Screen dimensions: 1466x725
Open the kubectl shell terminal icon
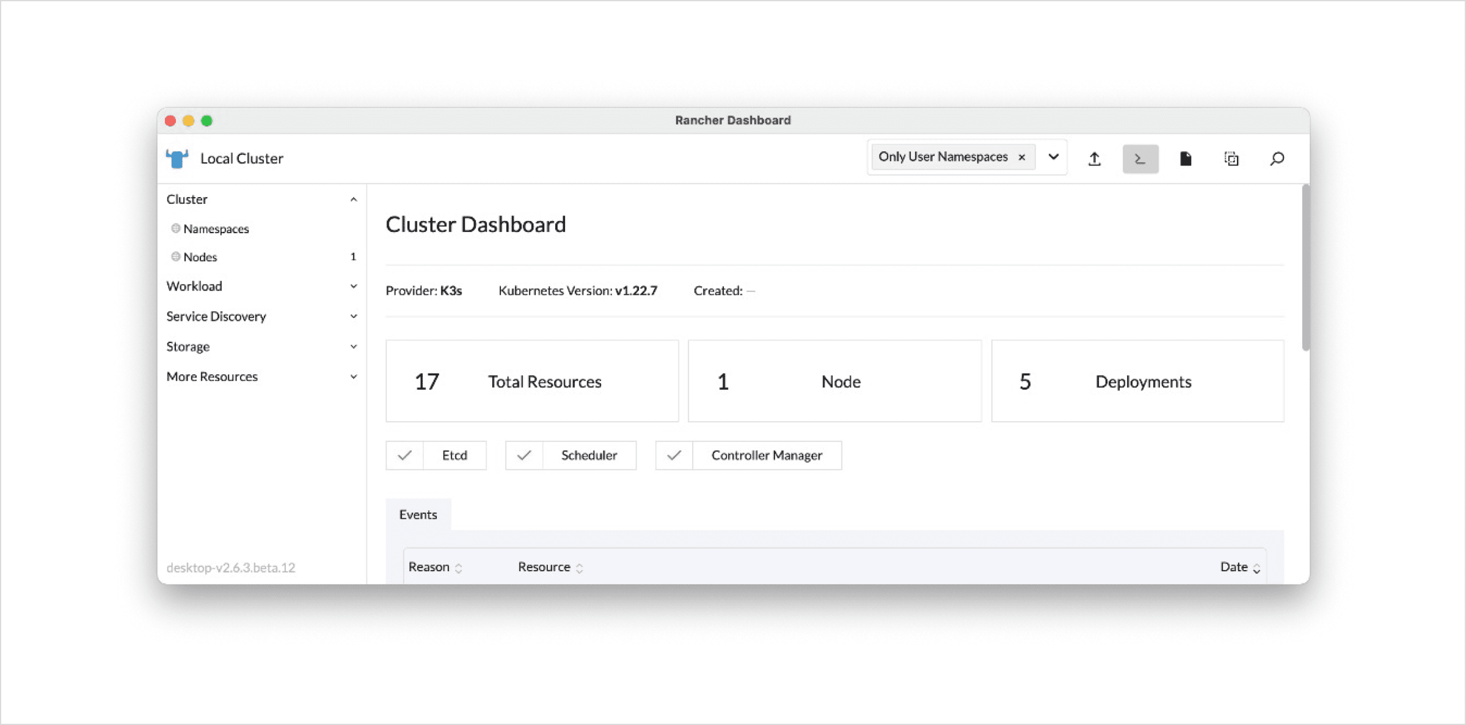click(1140, 159)
